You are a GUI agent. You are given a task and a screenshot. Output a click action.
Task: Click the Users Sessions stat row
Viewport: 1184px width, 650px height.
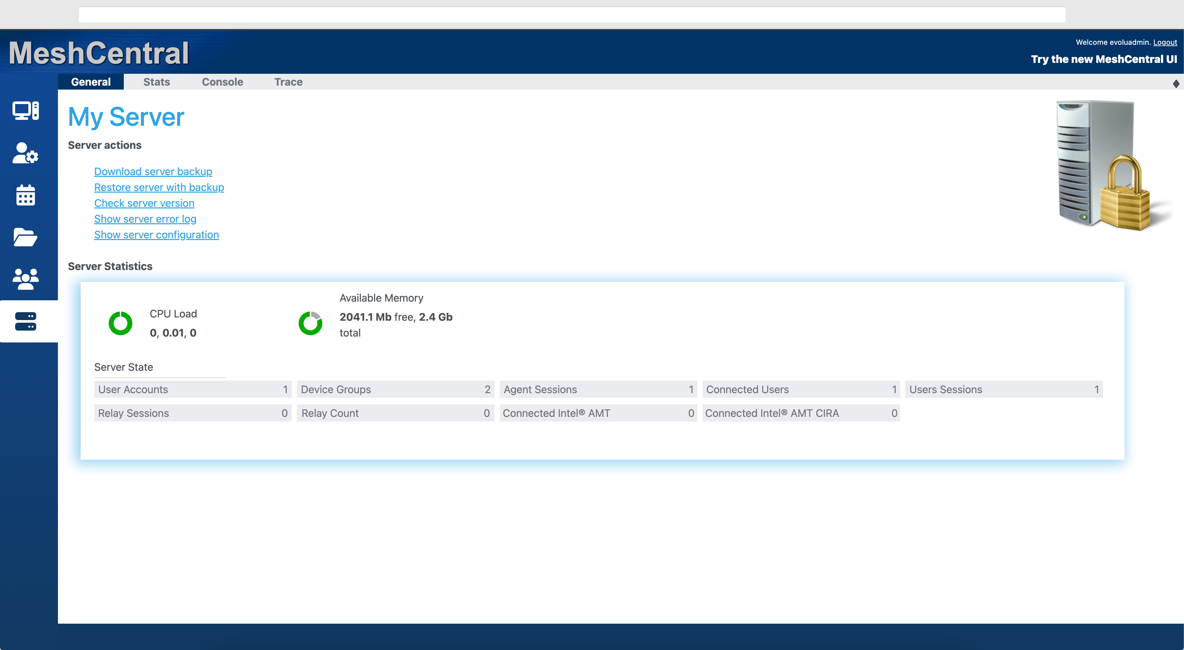[1004, 389]
